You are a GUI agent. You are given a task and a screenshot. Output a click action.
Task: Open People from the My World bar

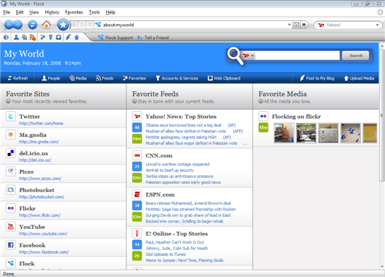click(x=51, y=78)
